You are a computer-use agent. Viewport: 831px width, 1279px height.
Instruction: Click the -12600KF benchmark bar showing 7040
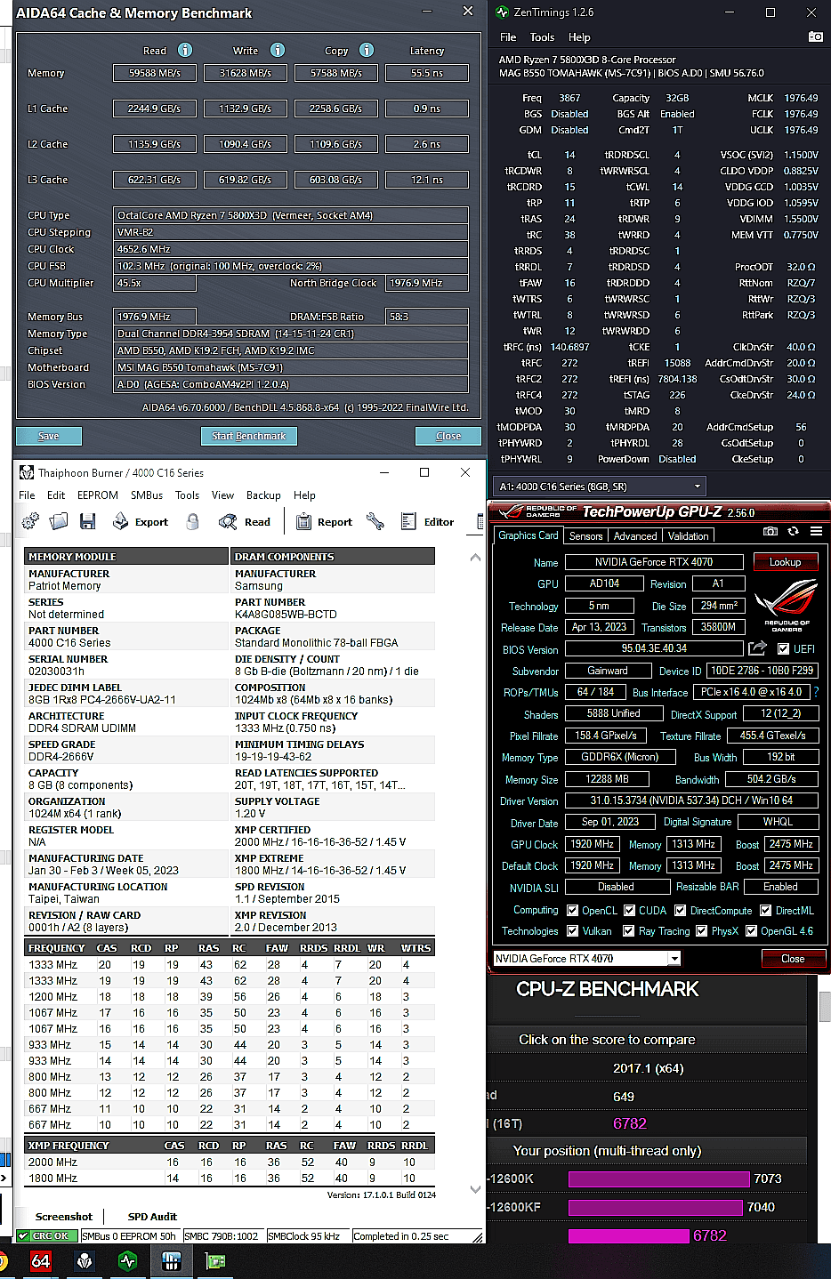click(656, 1207)
